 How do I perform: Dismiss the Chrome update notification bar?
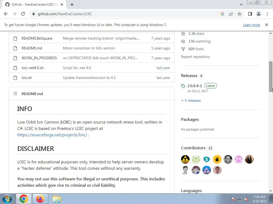click(266, 25)
